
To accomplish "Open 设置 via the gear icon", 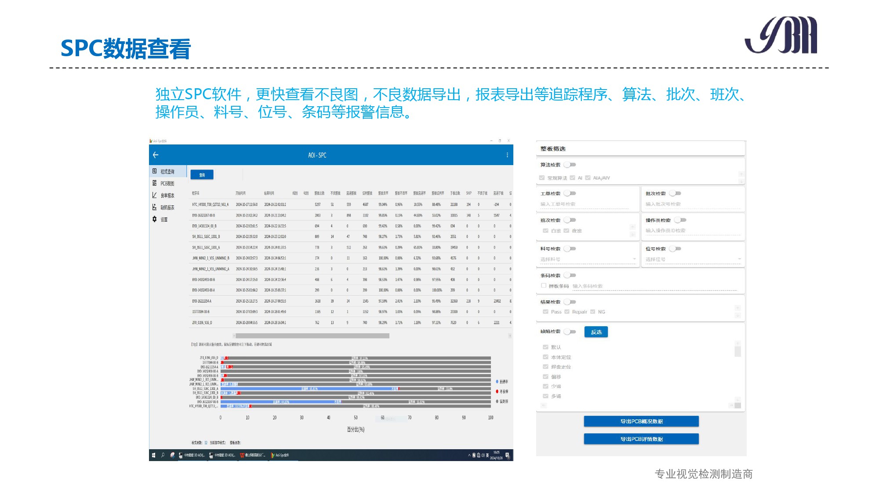I will point(155,219).
